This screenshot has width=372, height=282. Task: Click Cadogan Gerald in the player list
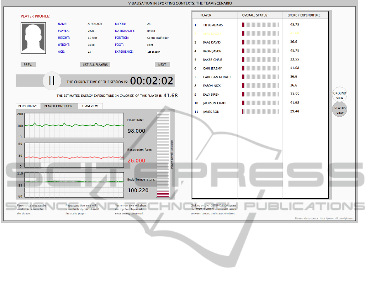[x=217, y=77]
